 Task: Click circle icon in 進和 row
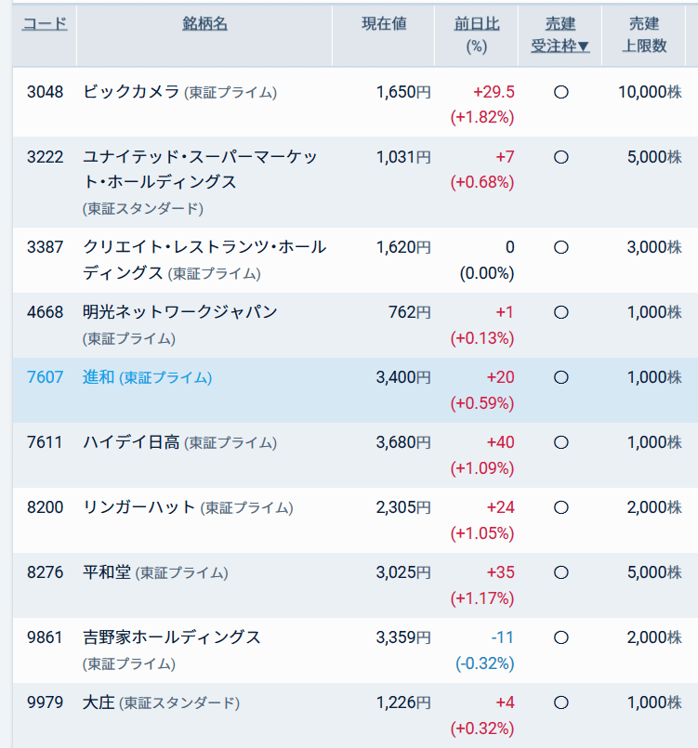[561, 377]
